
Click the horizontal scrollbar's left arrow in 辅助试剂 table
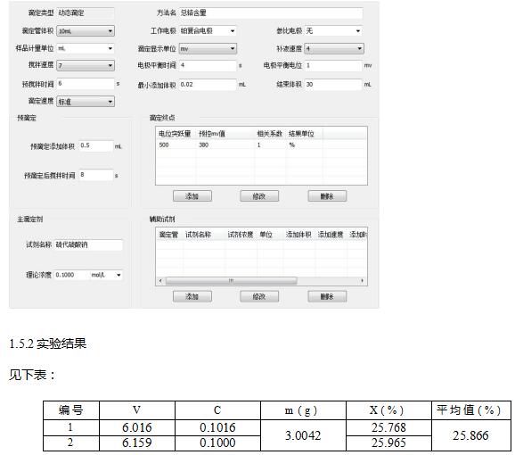click(x=160, y=280)
